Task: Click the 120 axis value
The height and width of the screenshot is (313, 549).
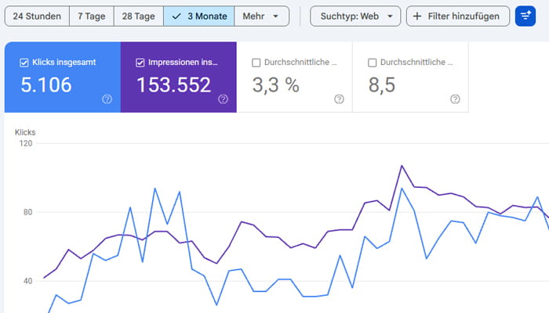Action: [x=26, y=143]
